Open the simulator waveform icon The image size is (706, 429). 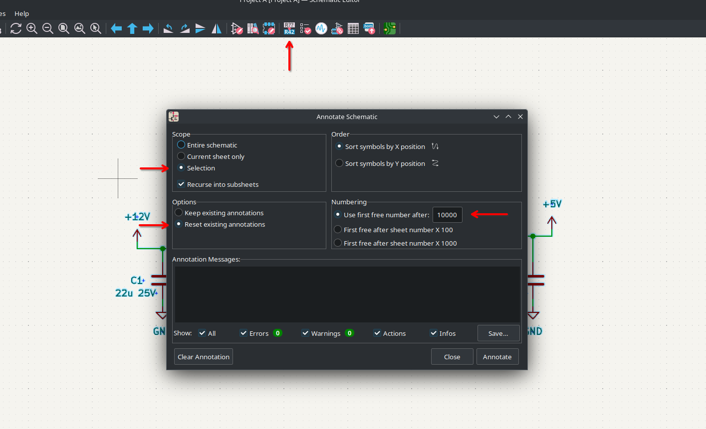(321, 28)
